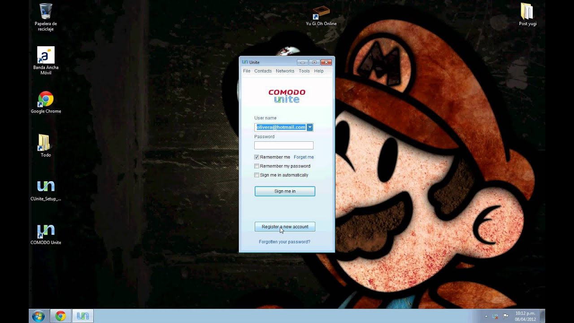Select the Post yugi folder
This screenshot has height=323, width=574.
pos(527,14)
